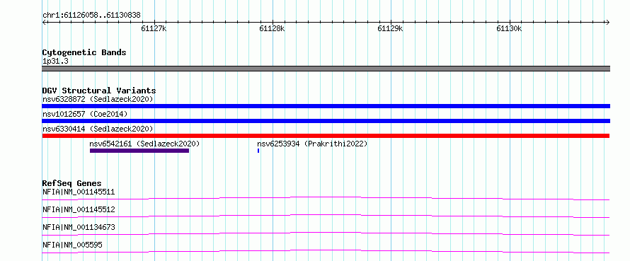Viewport: 630px width, 261px height.
Task: Click the 61128k ruler tick label
Action: coord(273,28)
